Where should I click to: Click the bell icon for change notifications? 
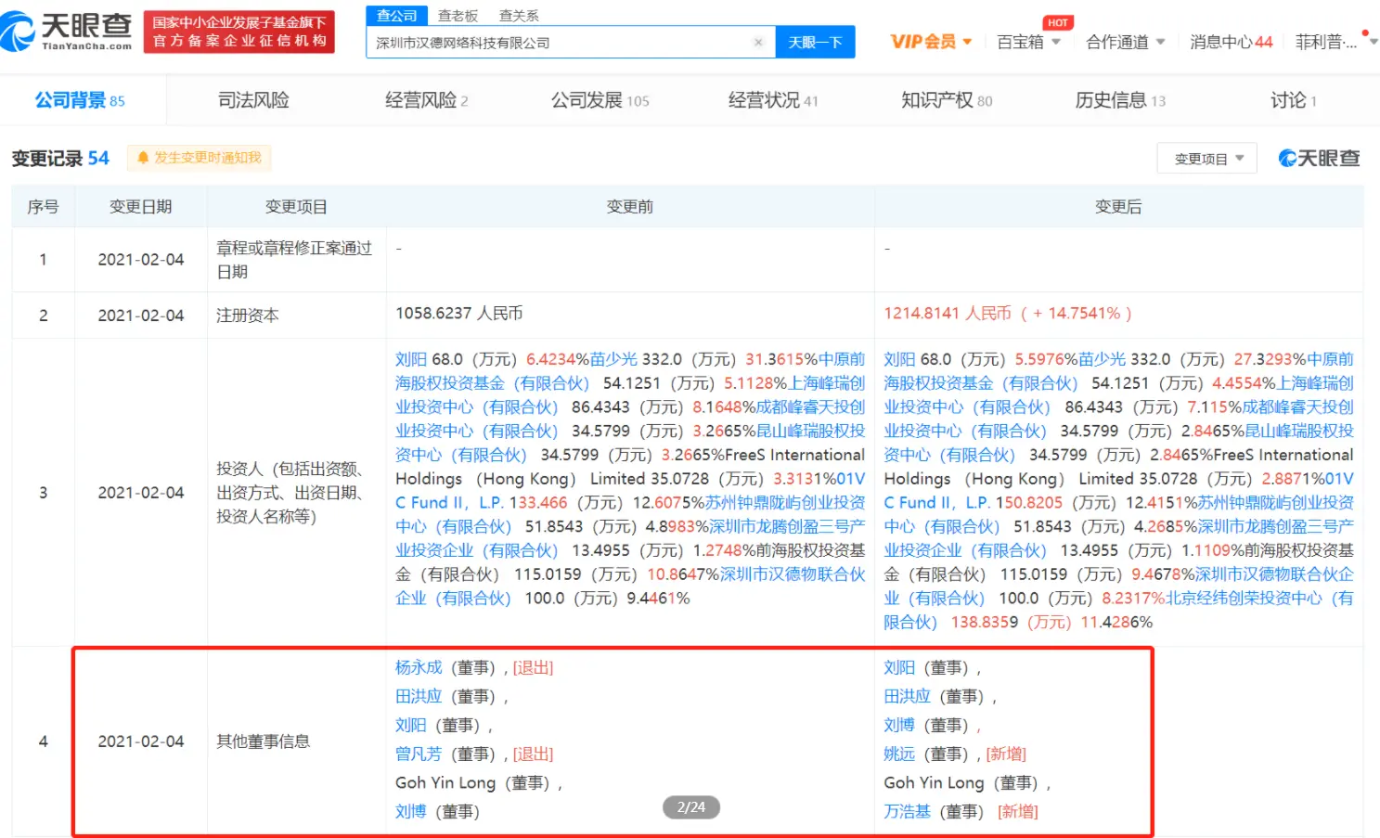click(x=143, y=158)
